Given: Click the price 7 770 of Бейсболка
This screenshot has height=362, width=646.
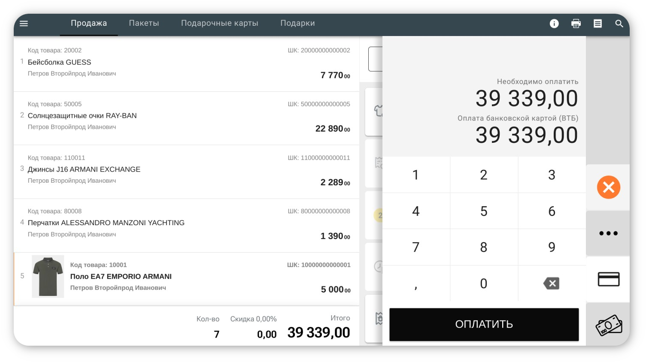Looking at the screenshot, I should pos(335,75).
